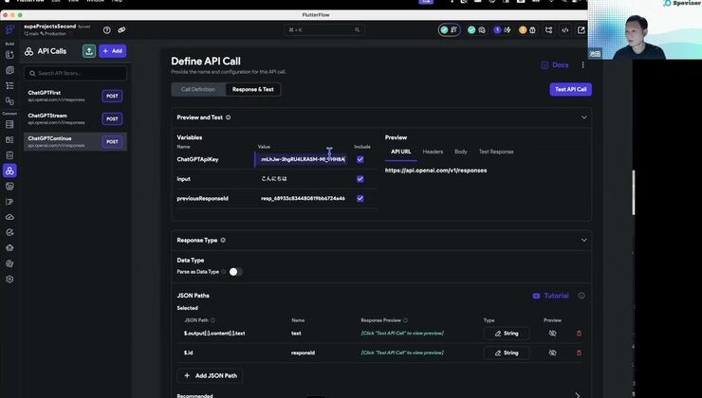Uncheck Include for ChatGPTApiKey variable

point(360,159)
